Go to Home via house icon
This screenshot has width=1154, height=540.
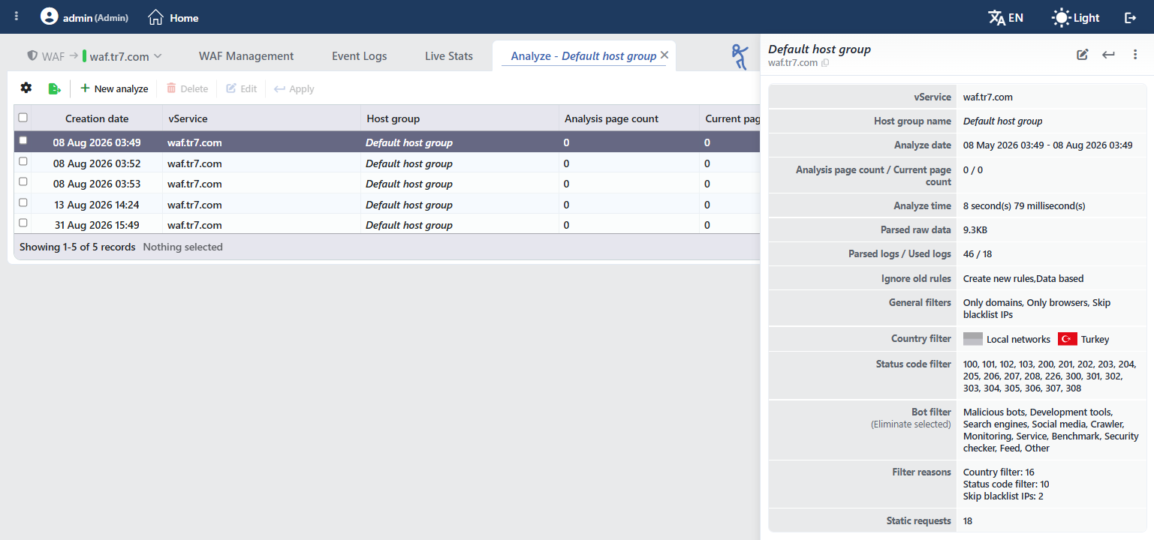(155, 17)
